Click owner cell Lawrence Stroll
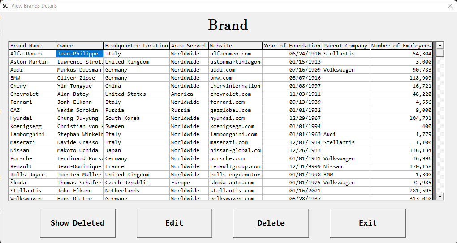Image resolution: width=457 pixels, height=243 pixels. pos(80,62)
